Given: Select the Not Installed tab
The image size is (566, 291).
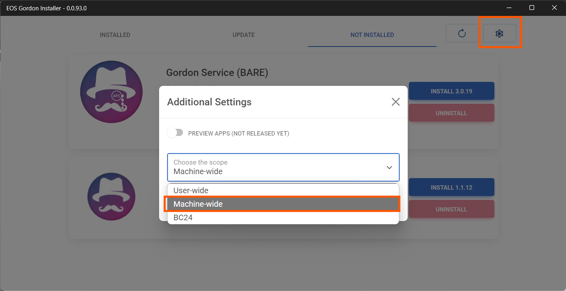Looking at the screenshot, I should 372,35.
